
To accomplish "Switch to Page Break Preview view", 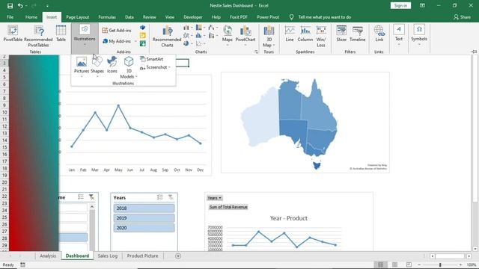I will point(409,265).
